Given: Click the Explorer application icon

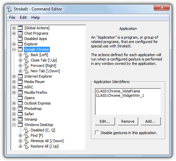Looking at the screenshot, I should click(x=20, y=44).
